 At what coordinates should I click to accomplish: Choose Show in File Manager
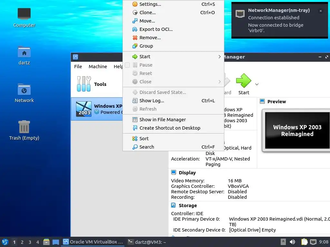point(173,120)
